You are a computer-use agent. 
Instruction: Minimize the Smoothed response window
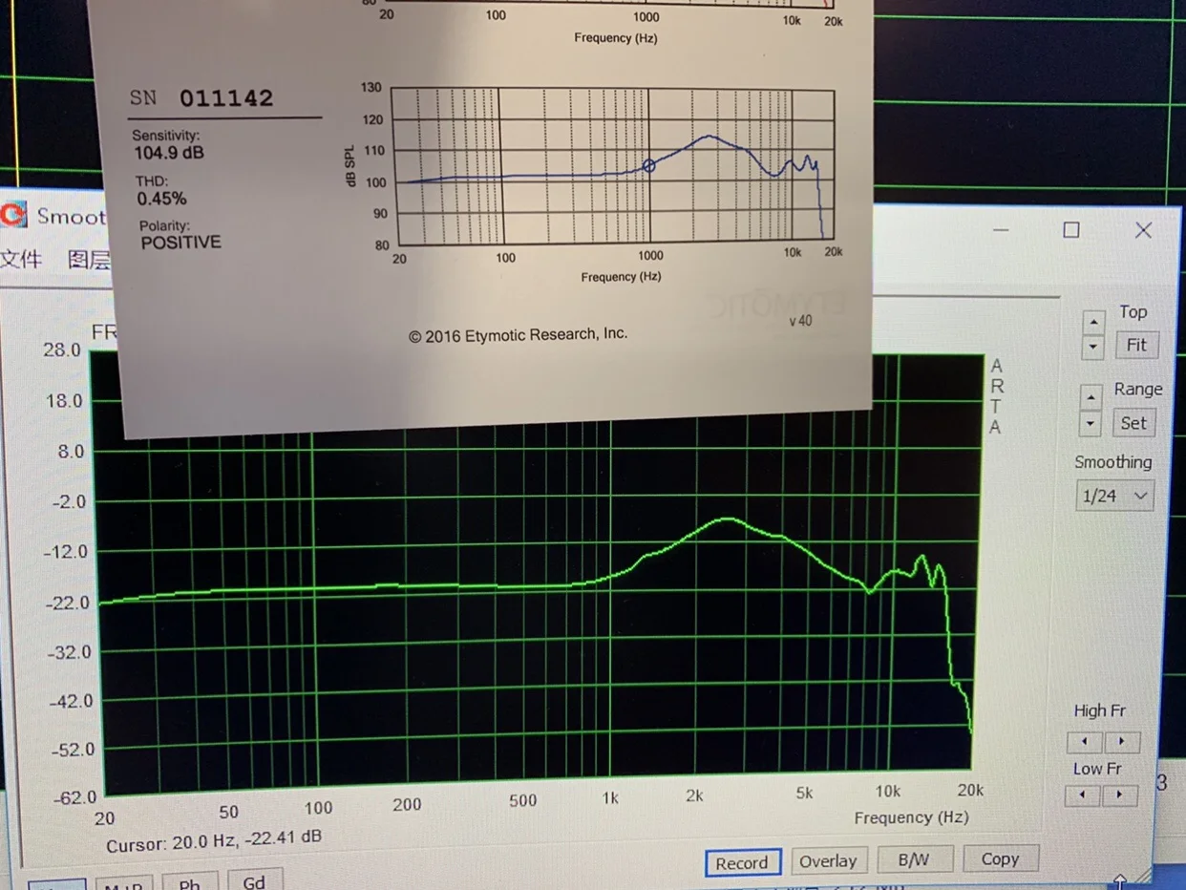pyautogui.click(x=1000, y=230)
